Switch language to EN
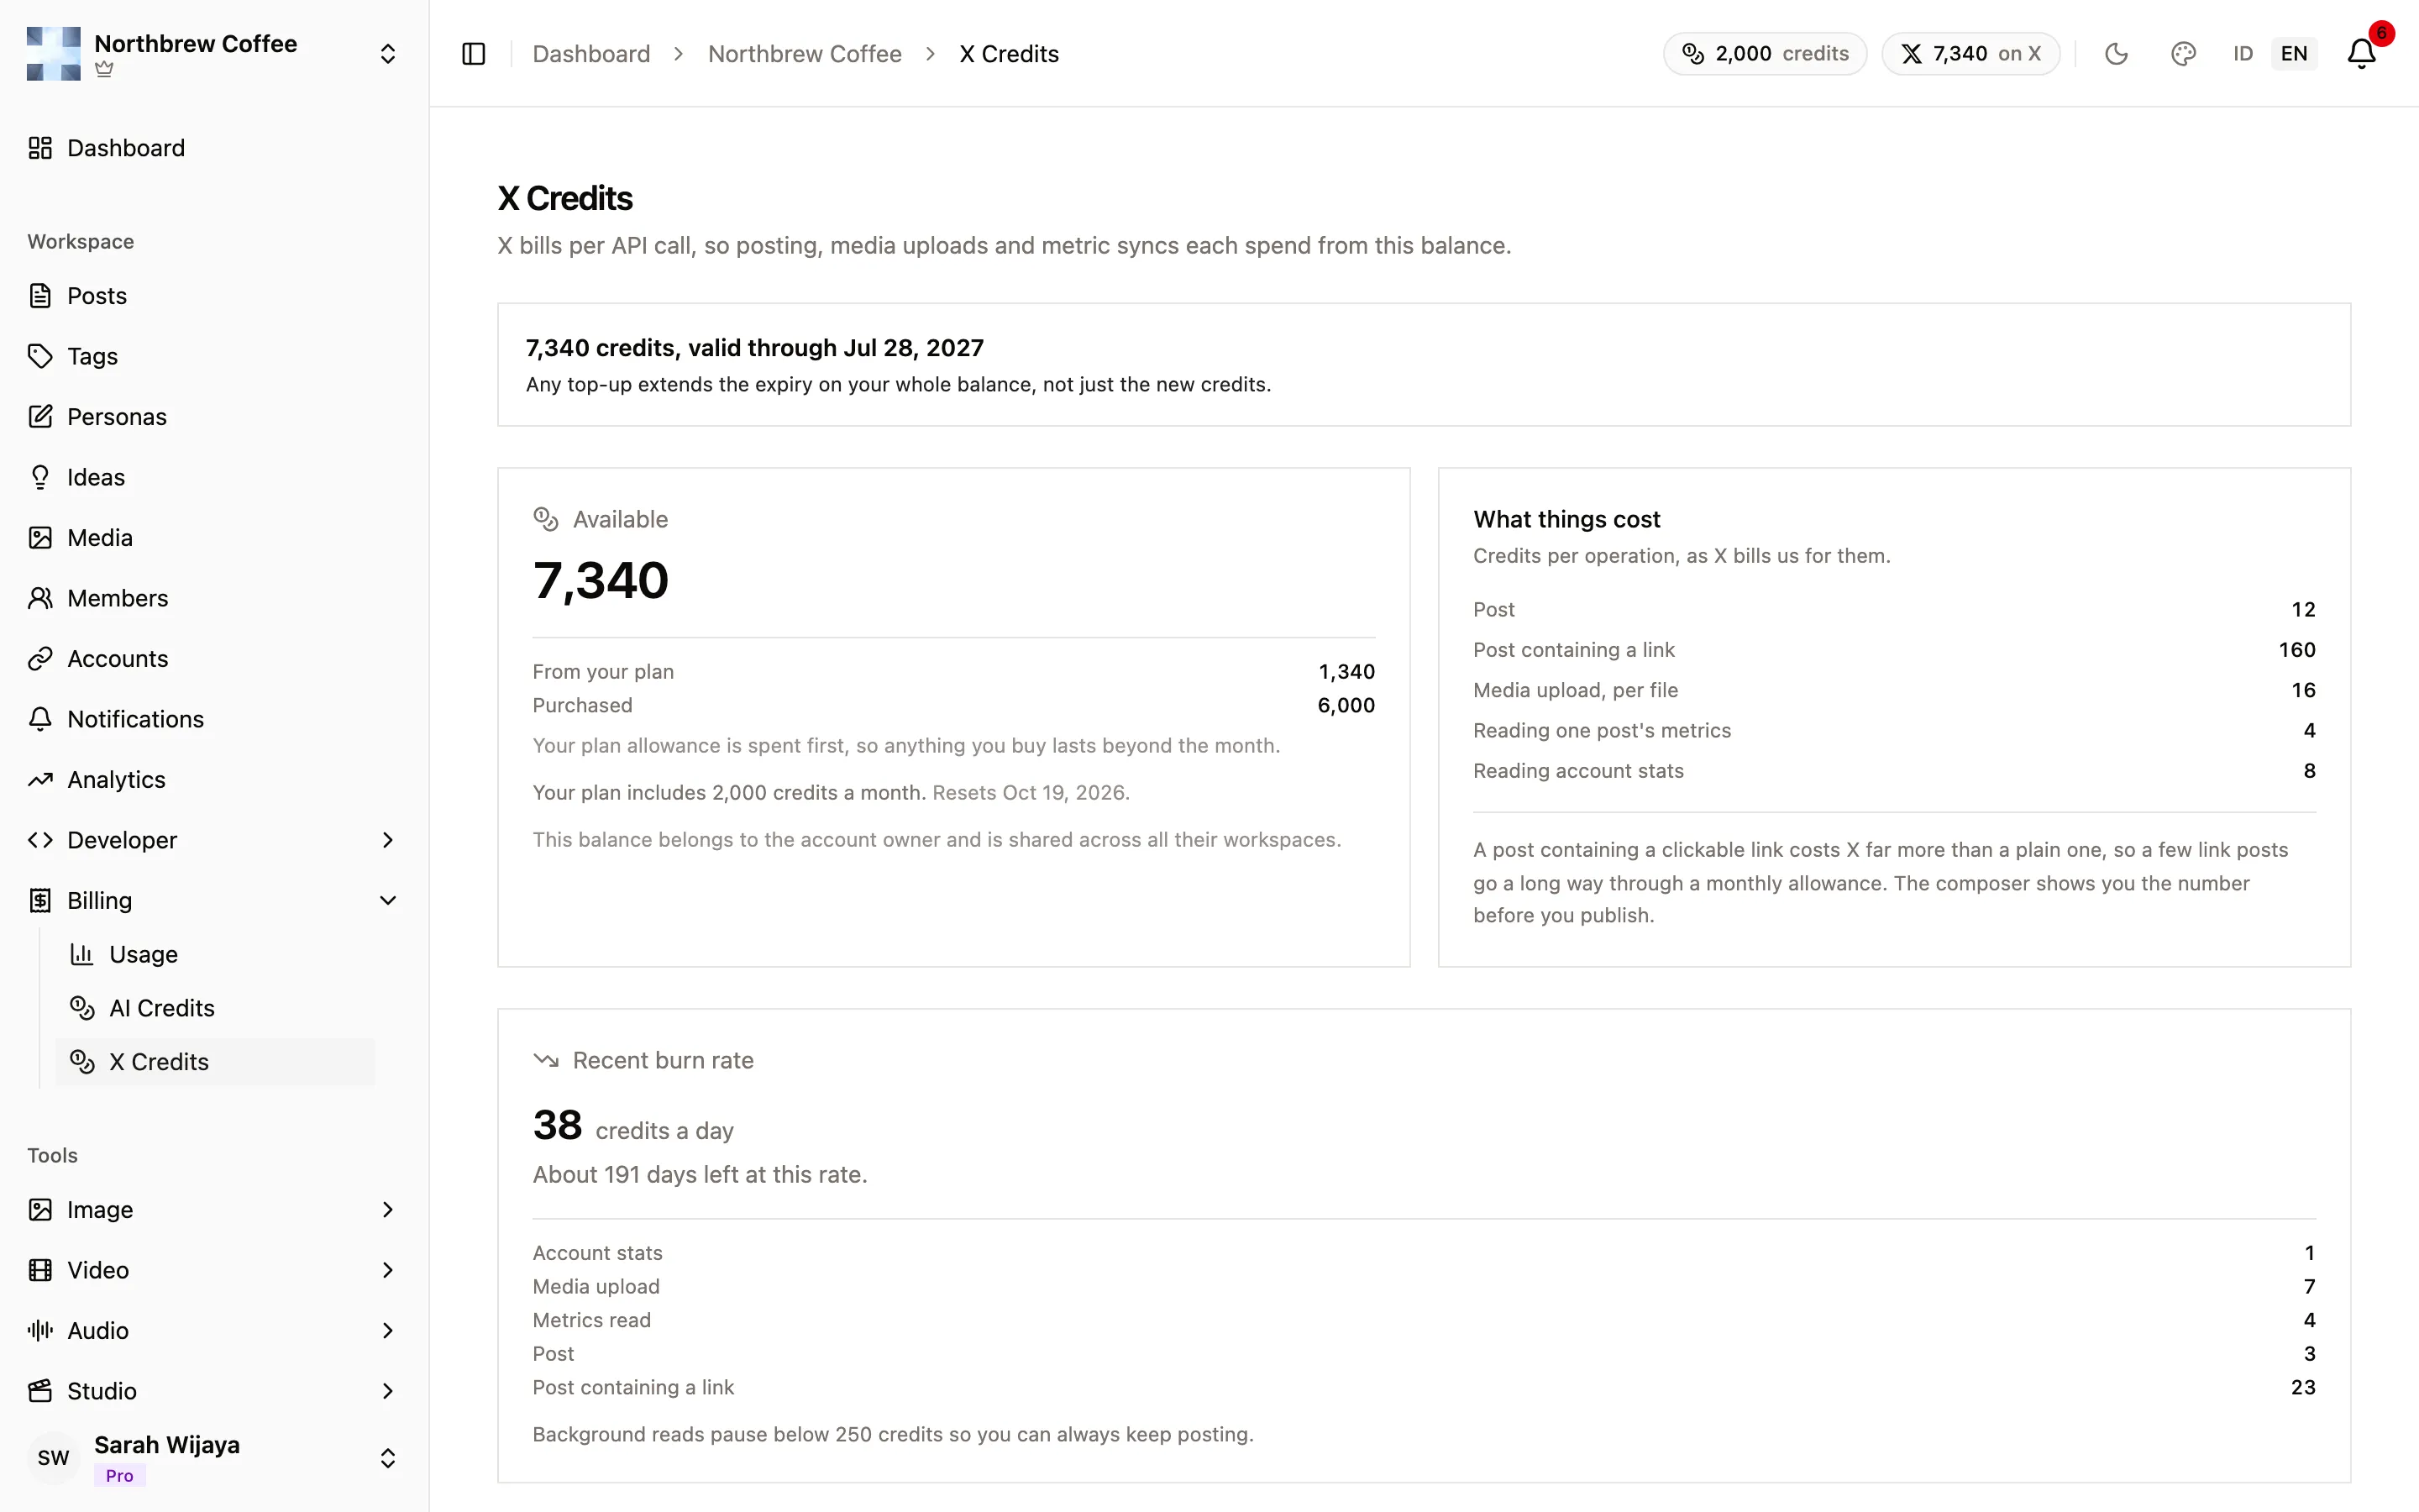 [x=2294, y=54]
